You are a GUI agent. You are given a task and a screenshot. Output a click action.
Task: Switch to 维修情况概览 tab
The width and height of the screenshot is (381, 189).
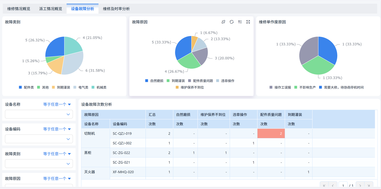point(19,9)
